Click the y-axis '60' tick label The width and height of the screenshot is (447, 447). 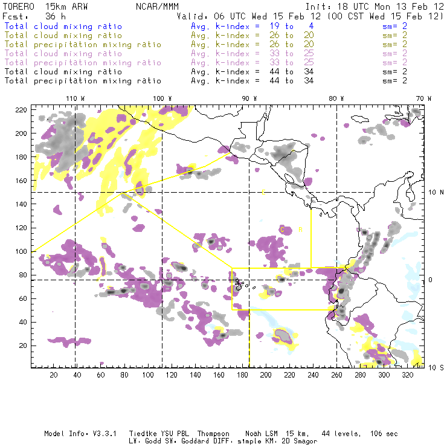(23, 298)
